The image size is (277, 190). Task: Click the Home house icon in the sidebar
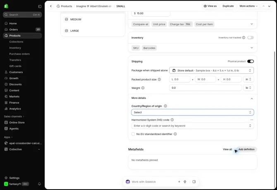tap(6, 23)
